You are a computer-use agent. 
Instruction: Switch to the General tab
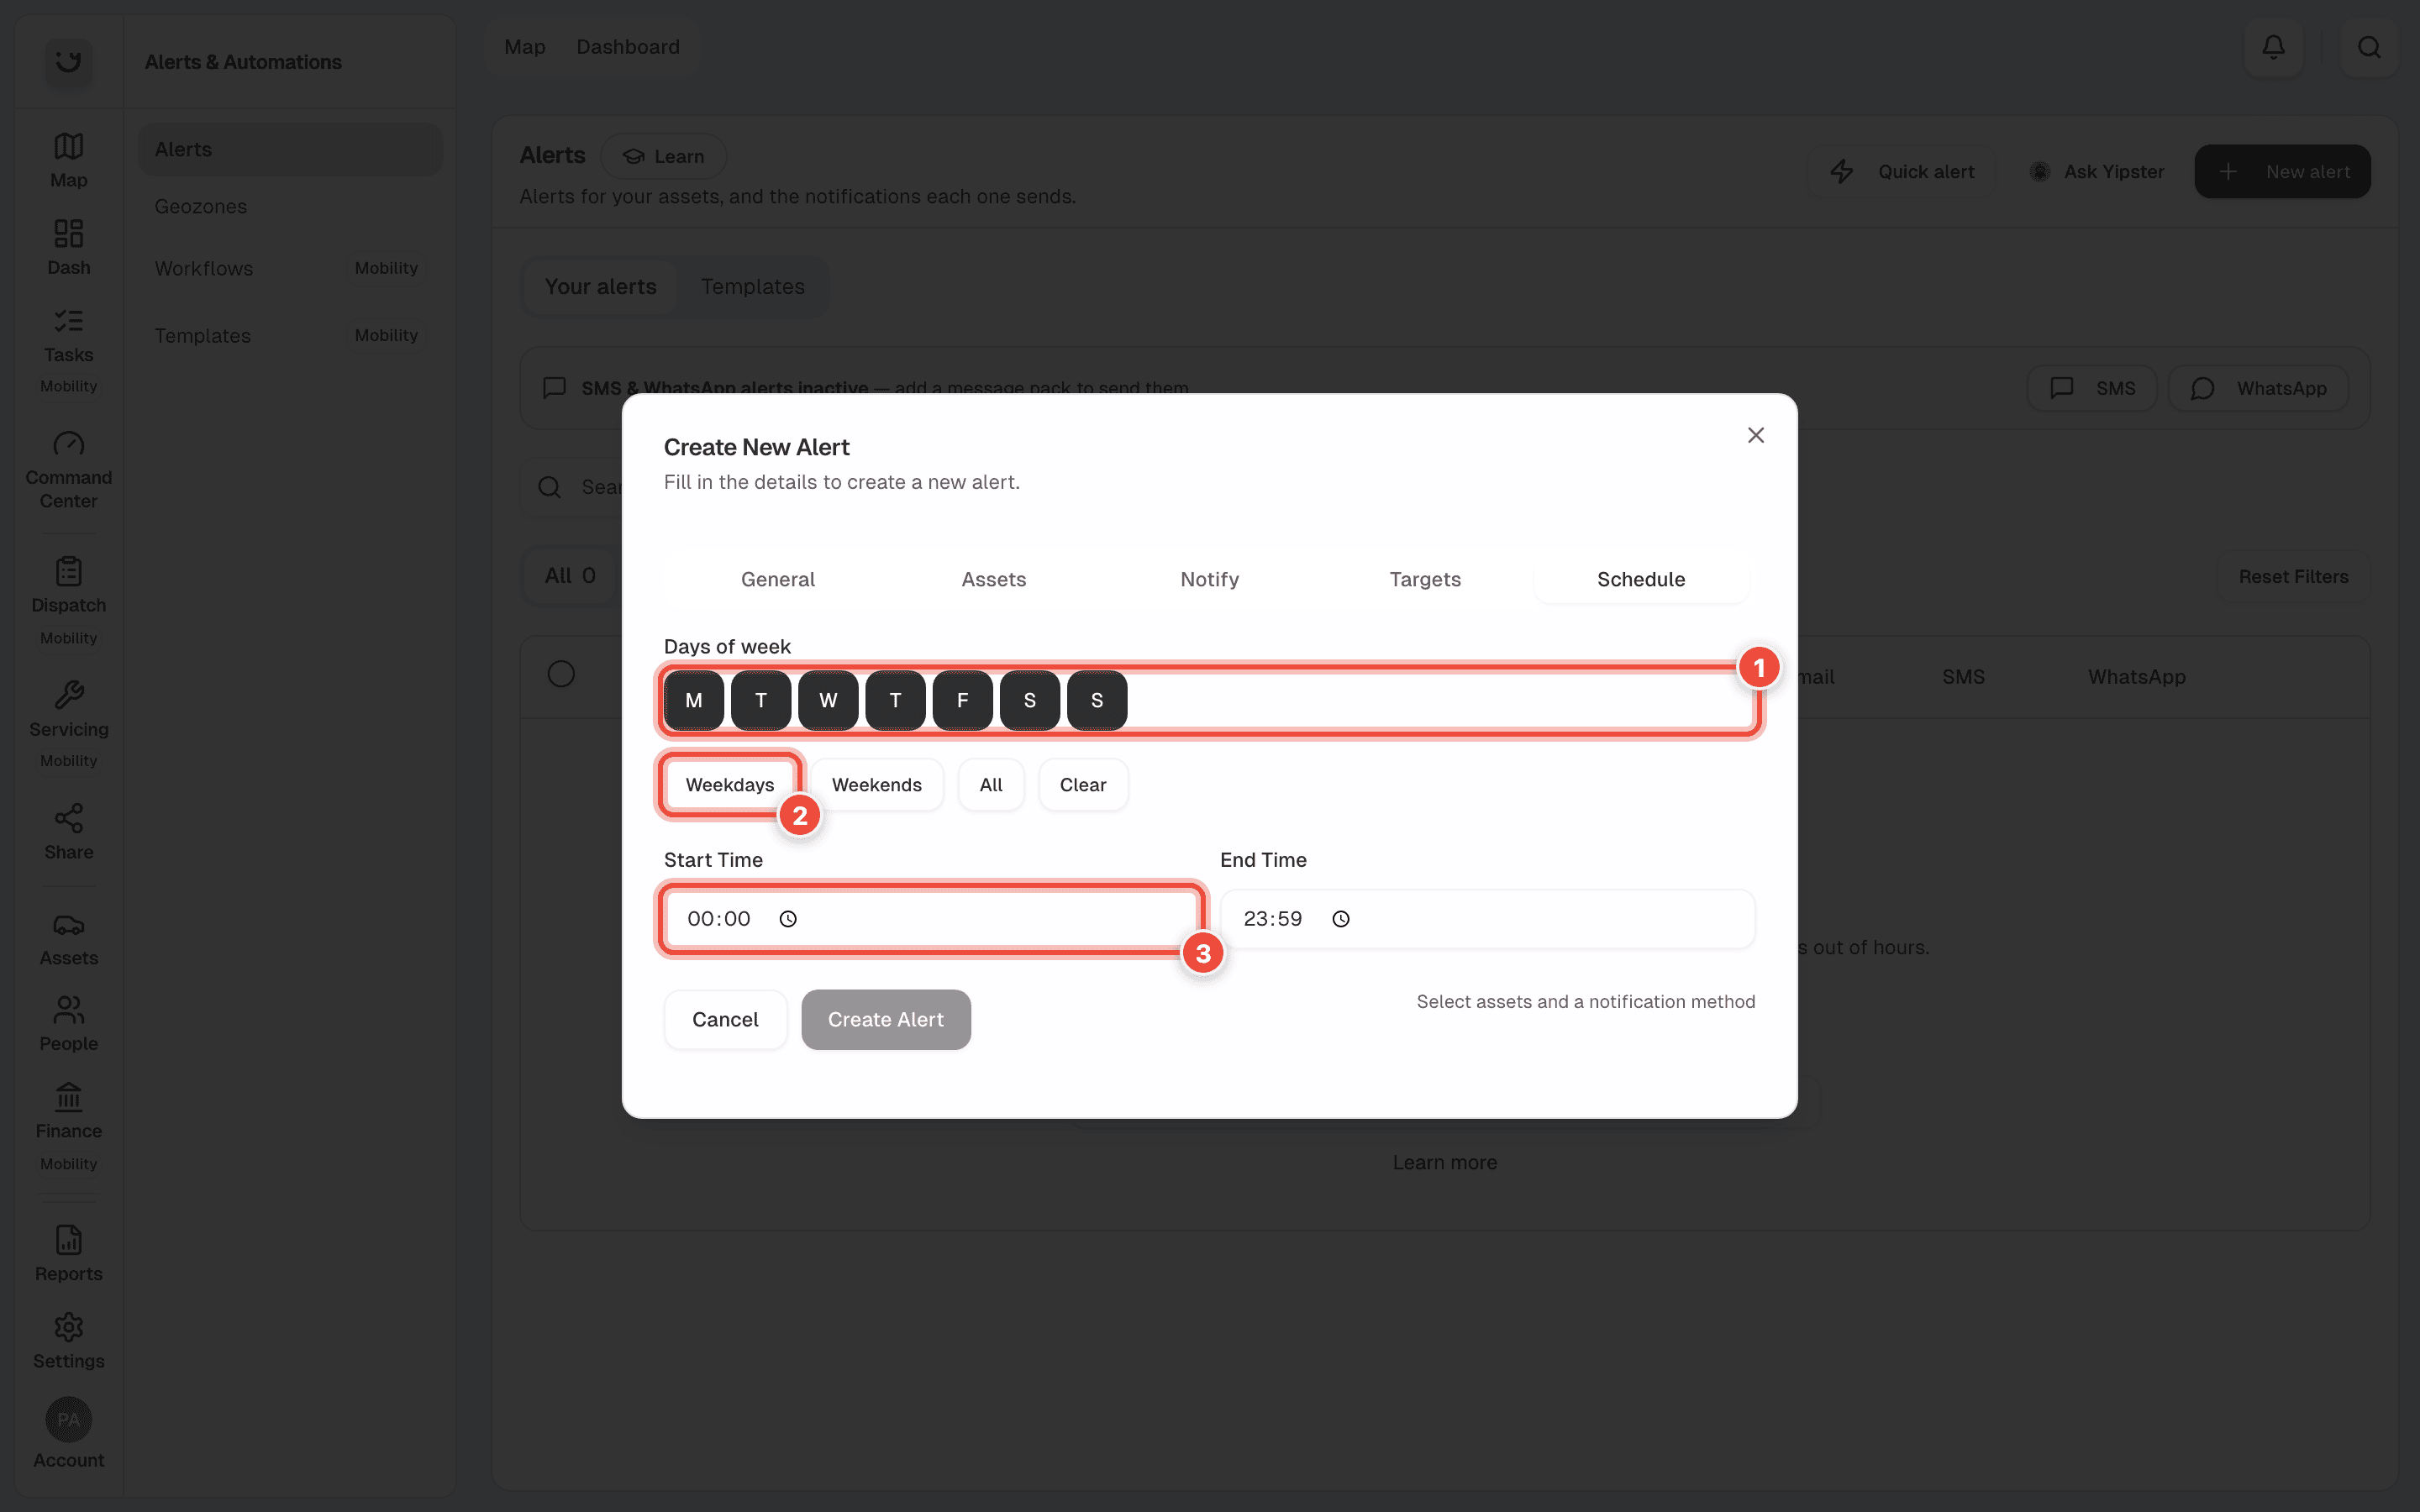778,580
